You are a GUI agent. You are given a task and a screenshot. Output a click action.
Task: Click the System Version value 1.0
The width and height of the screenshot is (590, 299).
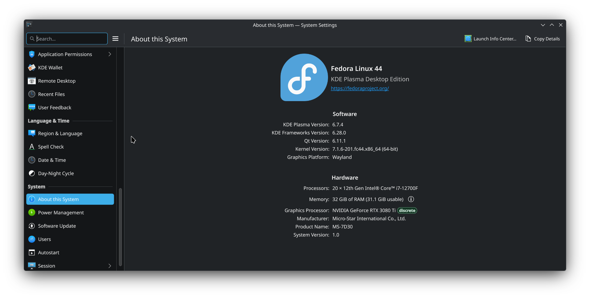336,235
